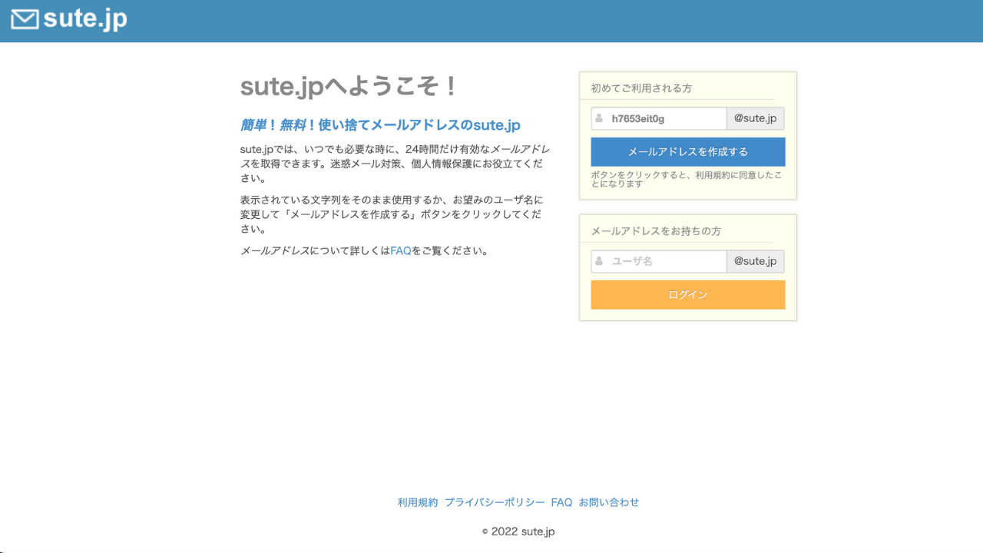This screenshot has height=553, width=983.
Task: Open the FAQ link in the footer
Action: coord(561,502)
